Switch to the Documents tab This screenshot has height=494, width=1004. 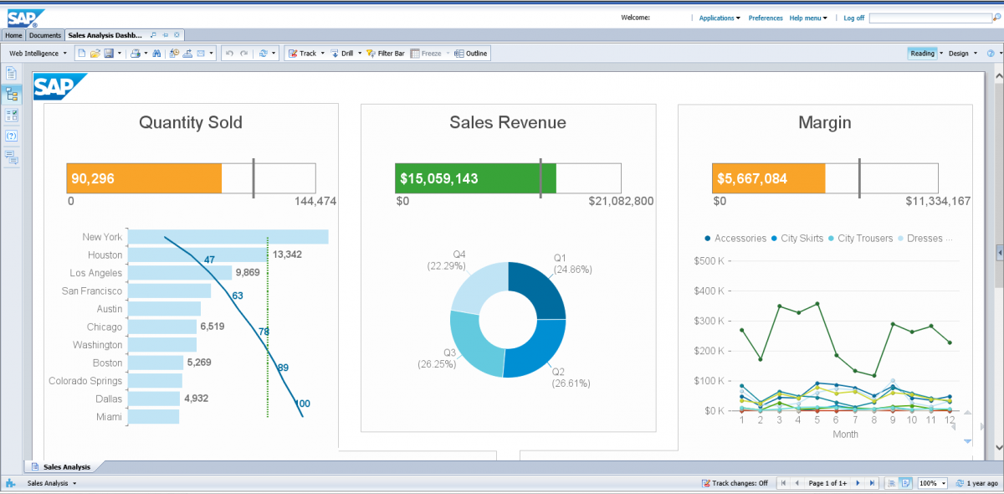pos(45,35)
